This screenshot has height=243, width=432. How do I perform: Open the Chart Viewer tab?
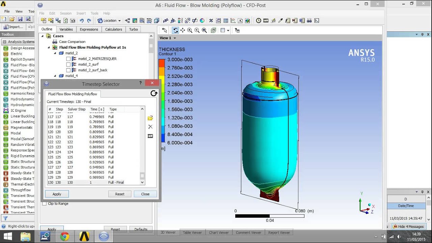[x=219, y=233]
